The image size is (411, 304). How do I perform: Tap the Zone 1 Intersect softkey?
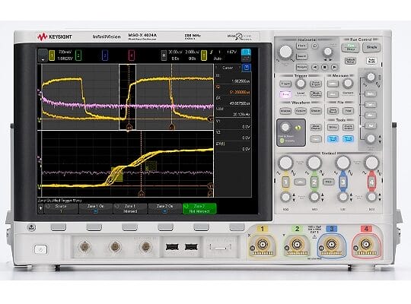pos(130,209)
